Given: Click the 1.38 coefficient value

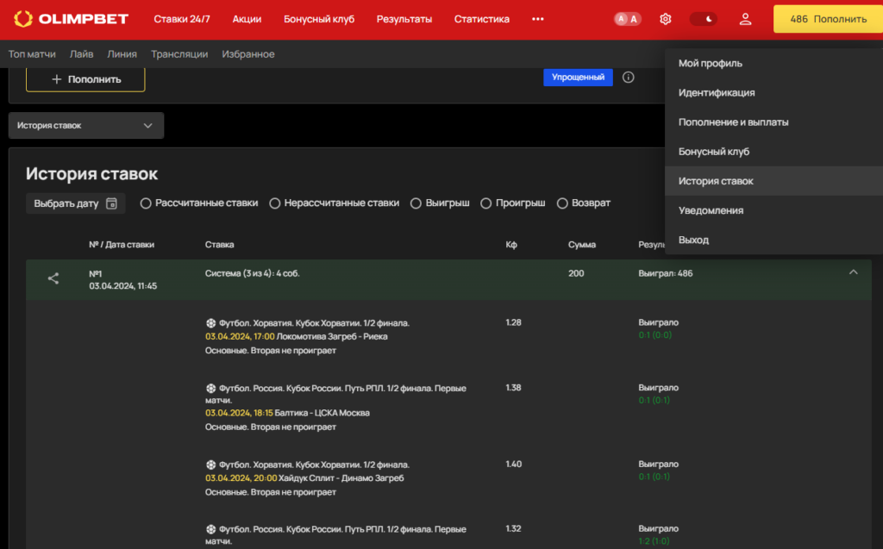Looking at the screenshot, I should tap(513, 388).
